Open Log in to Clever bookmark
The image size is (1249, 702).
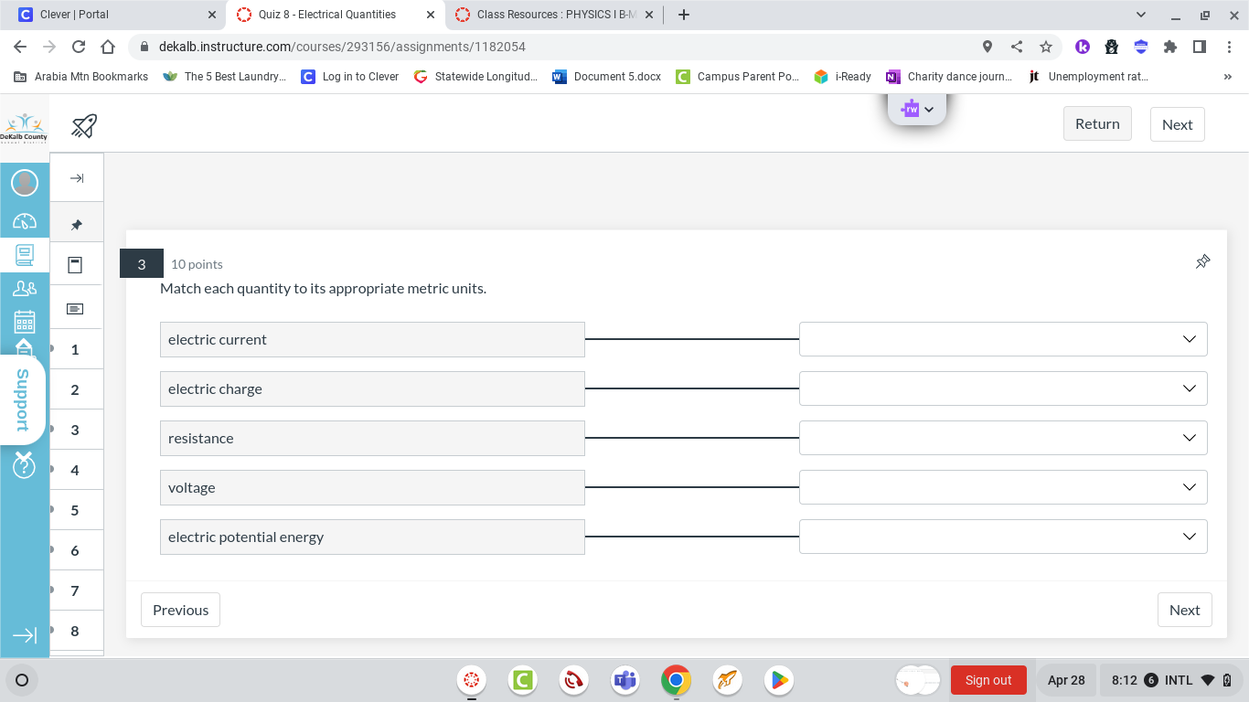coord(350,77)
